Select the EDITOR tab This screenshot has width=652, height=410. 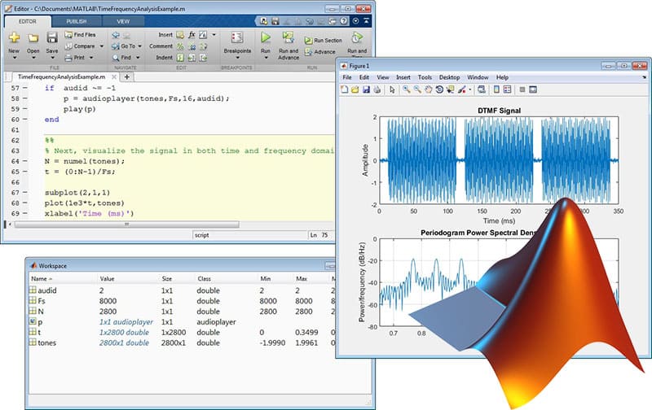(x=28, y=21)
